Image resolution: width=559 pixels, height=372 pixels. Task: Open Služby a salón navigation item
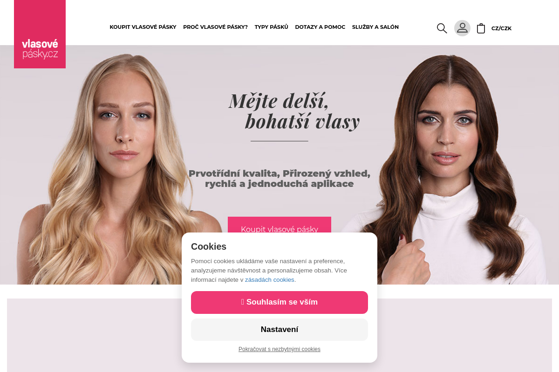click(375, 27)
